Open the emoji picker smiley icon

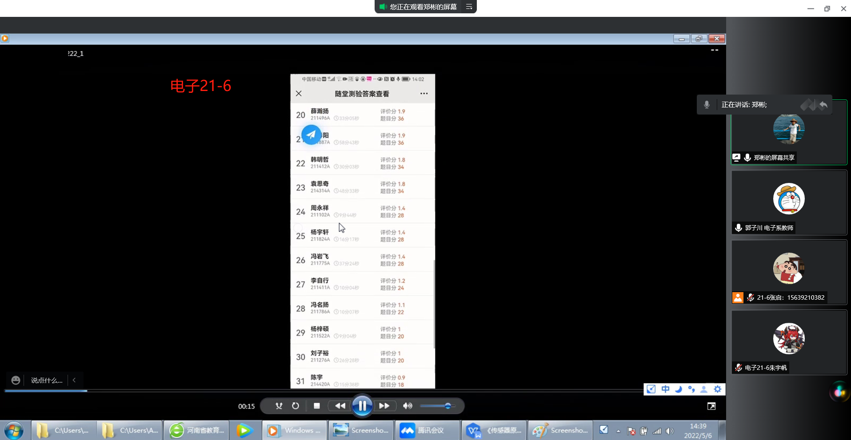pyautogui.click(x=16, y=380)
